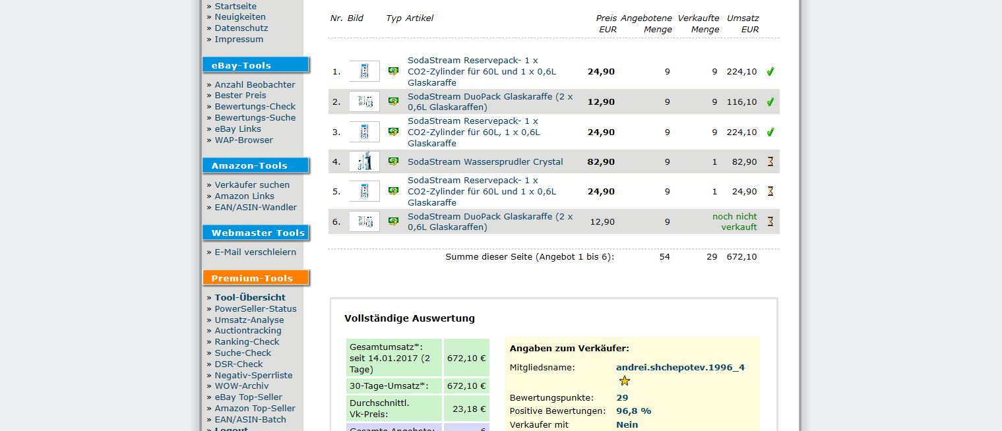
Task: Open the product thumbnail in row 3
Action: pos(364,132)
